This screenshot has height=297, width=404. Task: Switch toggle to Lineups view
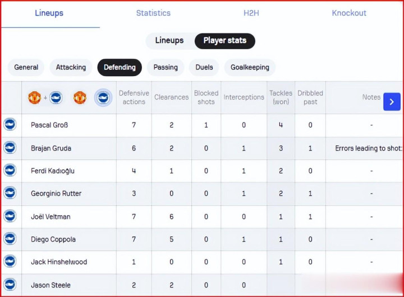point(169,41)
